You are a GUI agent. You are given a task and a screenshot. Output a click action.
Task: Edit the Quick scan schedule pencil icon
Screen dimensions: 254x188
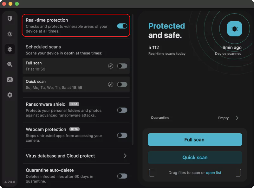click(111, 85)
